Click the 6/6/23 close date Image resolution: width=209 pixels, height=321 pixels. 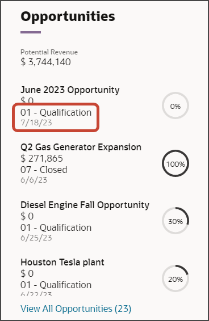point(34,180)
